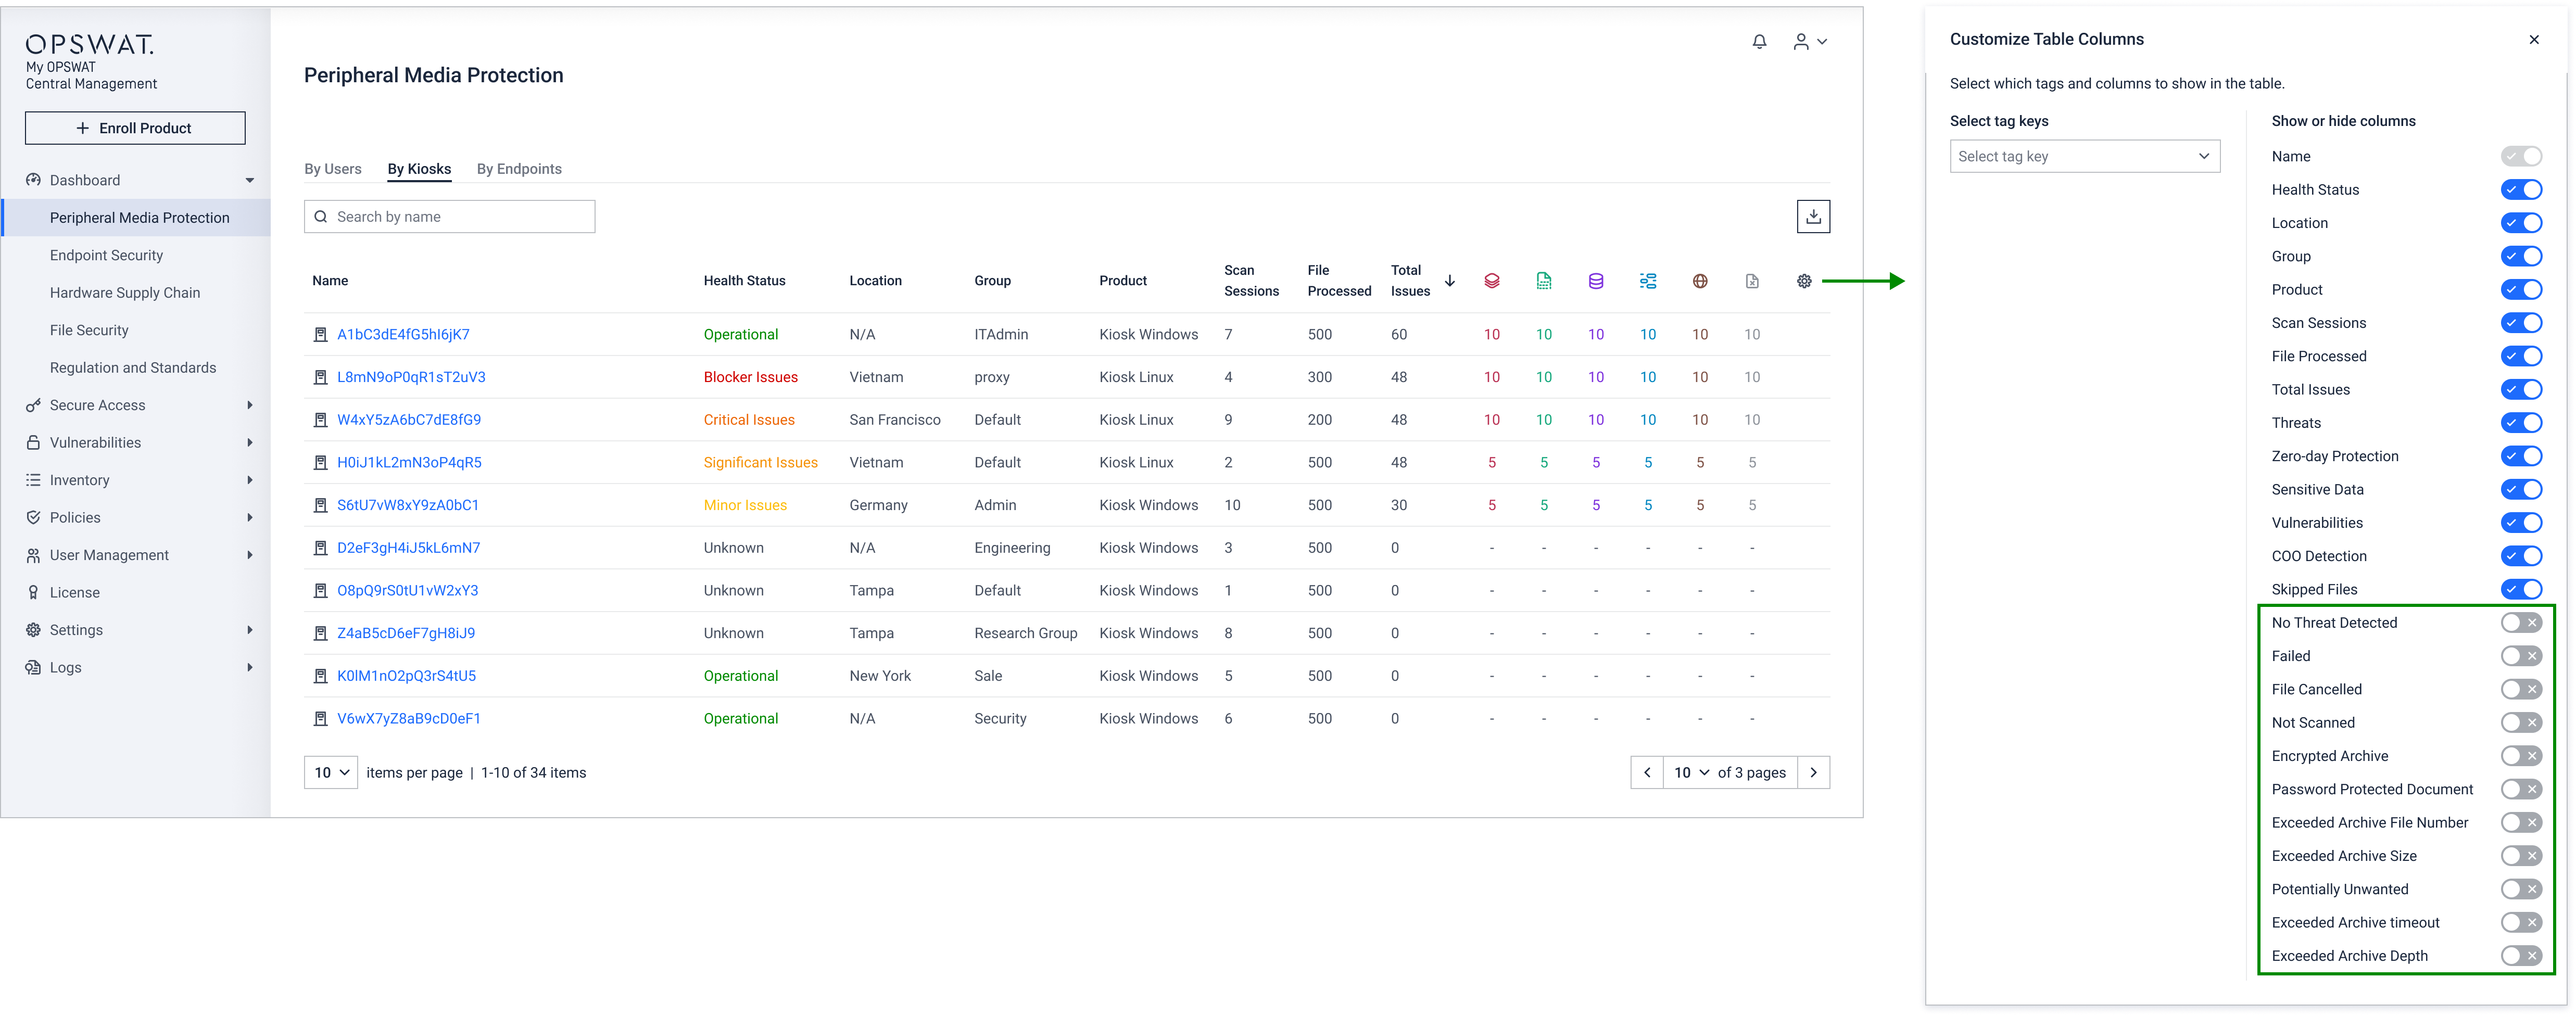The image size is (2576, 1016).
Task: Click the green Zero-day Protection column icon
Action: [1543, 281]
